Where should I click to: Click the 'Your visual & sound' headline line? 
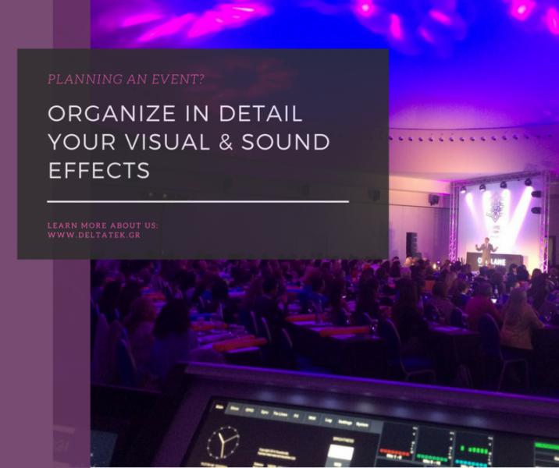(189, 141)
